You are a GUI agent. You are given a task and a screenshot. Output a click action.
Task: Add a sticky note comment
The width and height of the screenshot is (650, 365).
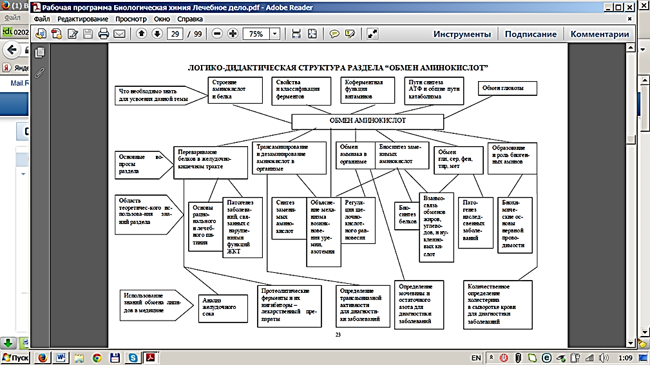tap(334, 34)
